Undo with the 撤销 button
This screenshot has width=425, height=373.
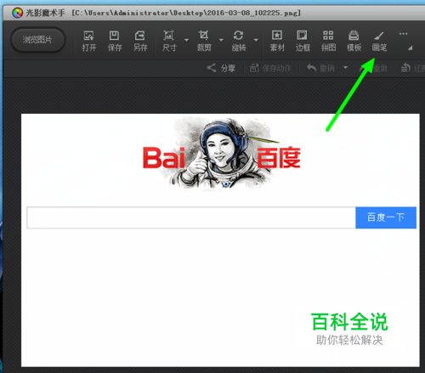pyautogui.click(x=321, y=68)
